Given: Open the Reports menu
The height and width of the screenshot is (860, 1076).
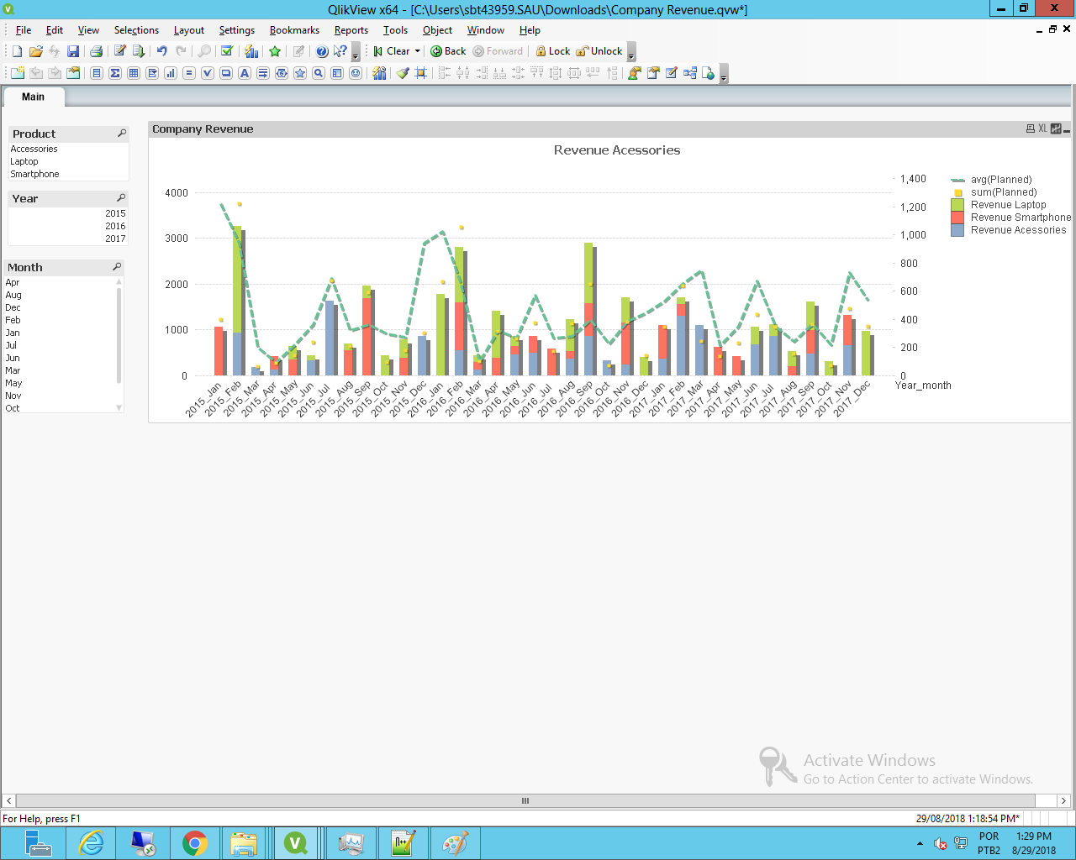Looking at the screenshot, I should click(x=351, y=30).
